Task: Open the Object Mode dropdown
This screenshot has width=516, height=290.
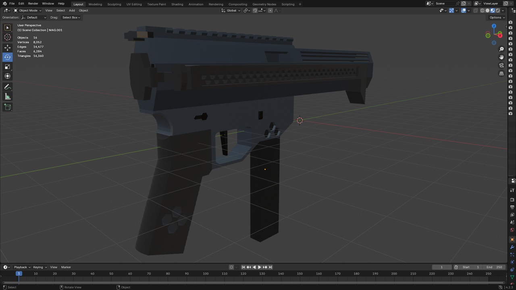Action: (27, 10)
